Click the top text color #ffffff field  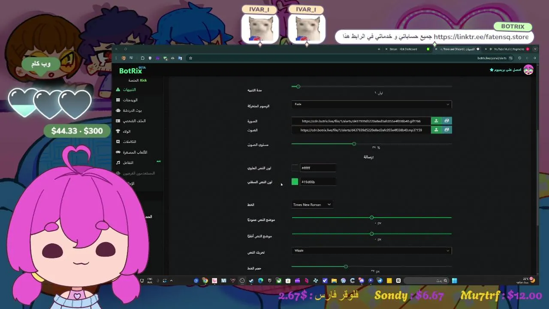[x=318, y=168]
